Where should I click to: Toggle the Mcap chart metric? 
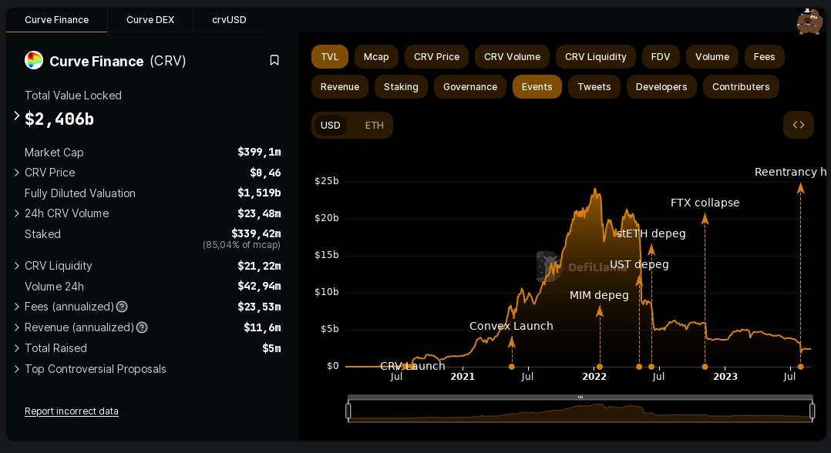[376, 57]
